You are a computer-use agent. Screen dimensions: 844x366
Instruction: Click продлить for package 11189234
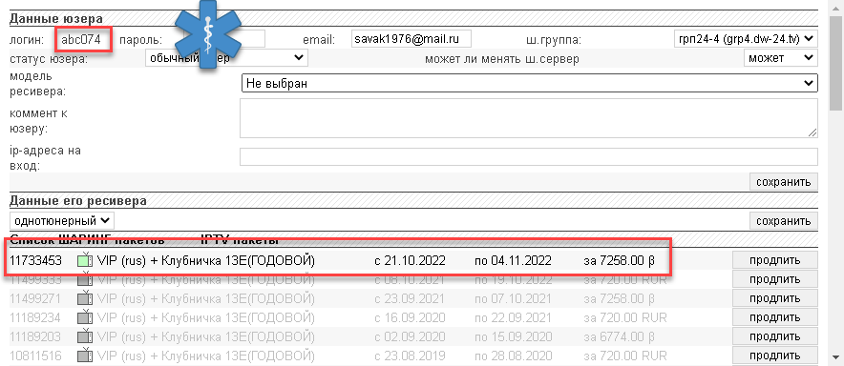pos(775,317)
